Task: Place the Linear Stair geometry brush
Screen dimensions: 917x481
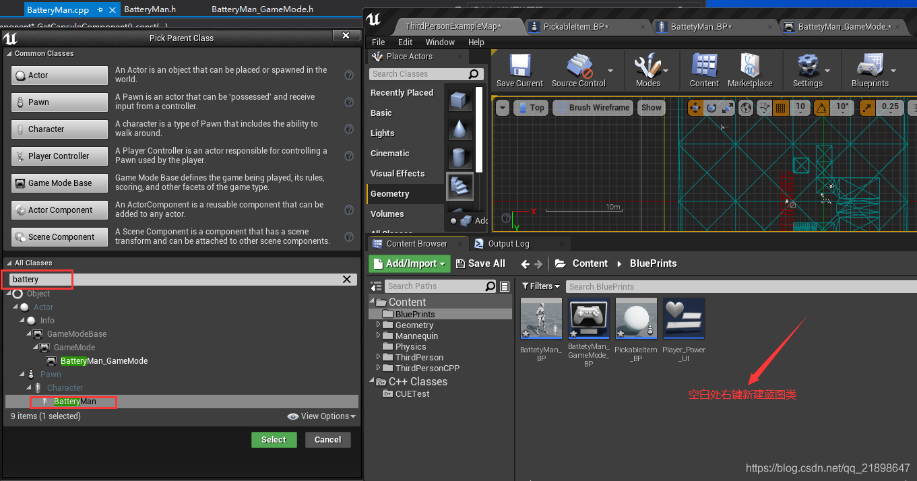Action: 460,187
